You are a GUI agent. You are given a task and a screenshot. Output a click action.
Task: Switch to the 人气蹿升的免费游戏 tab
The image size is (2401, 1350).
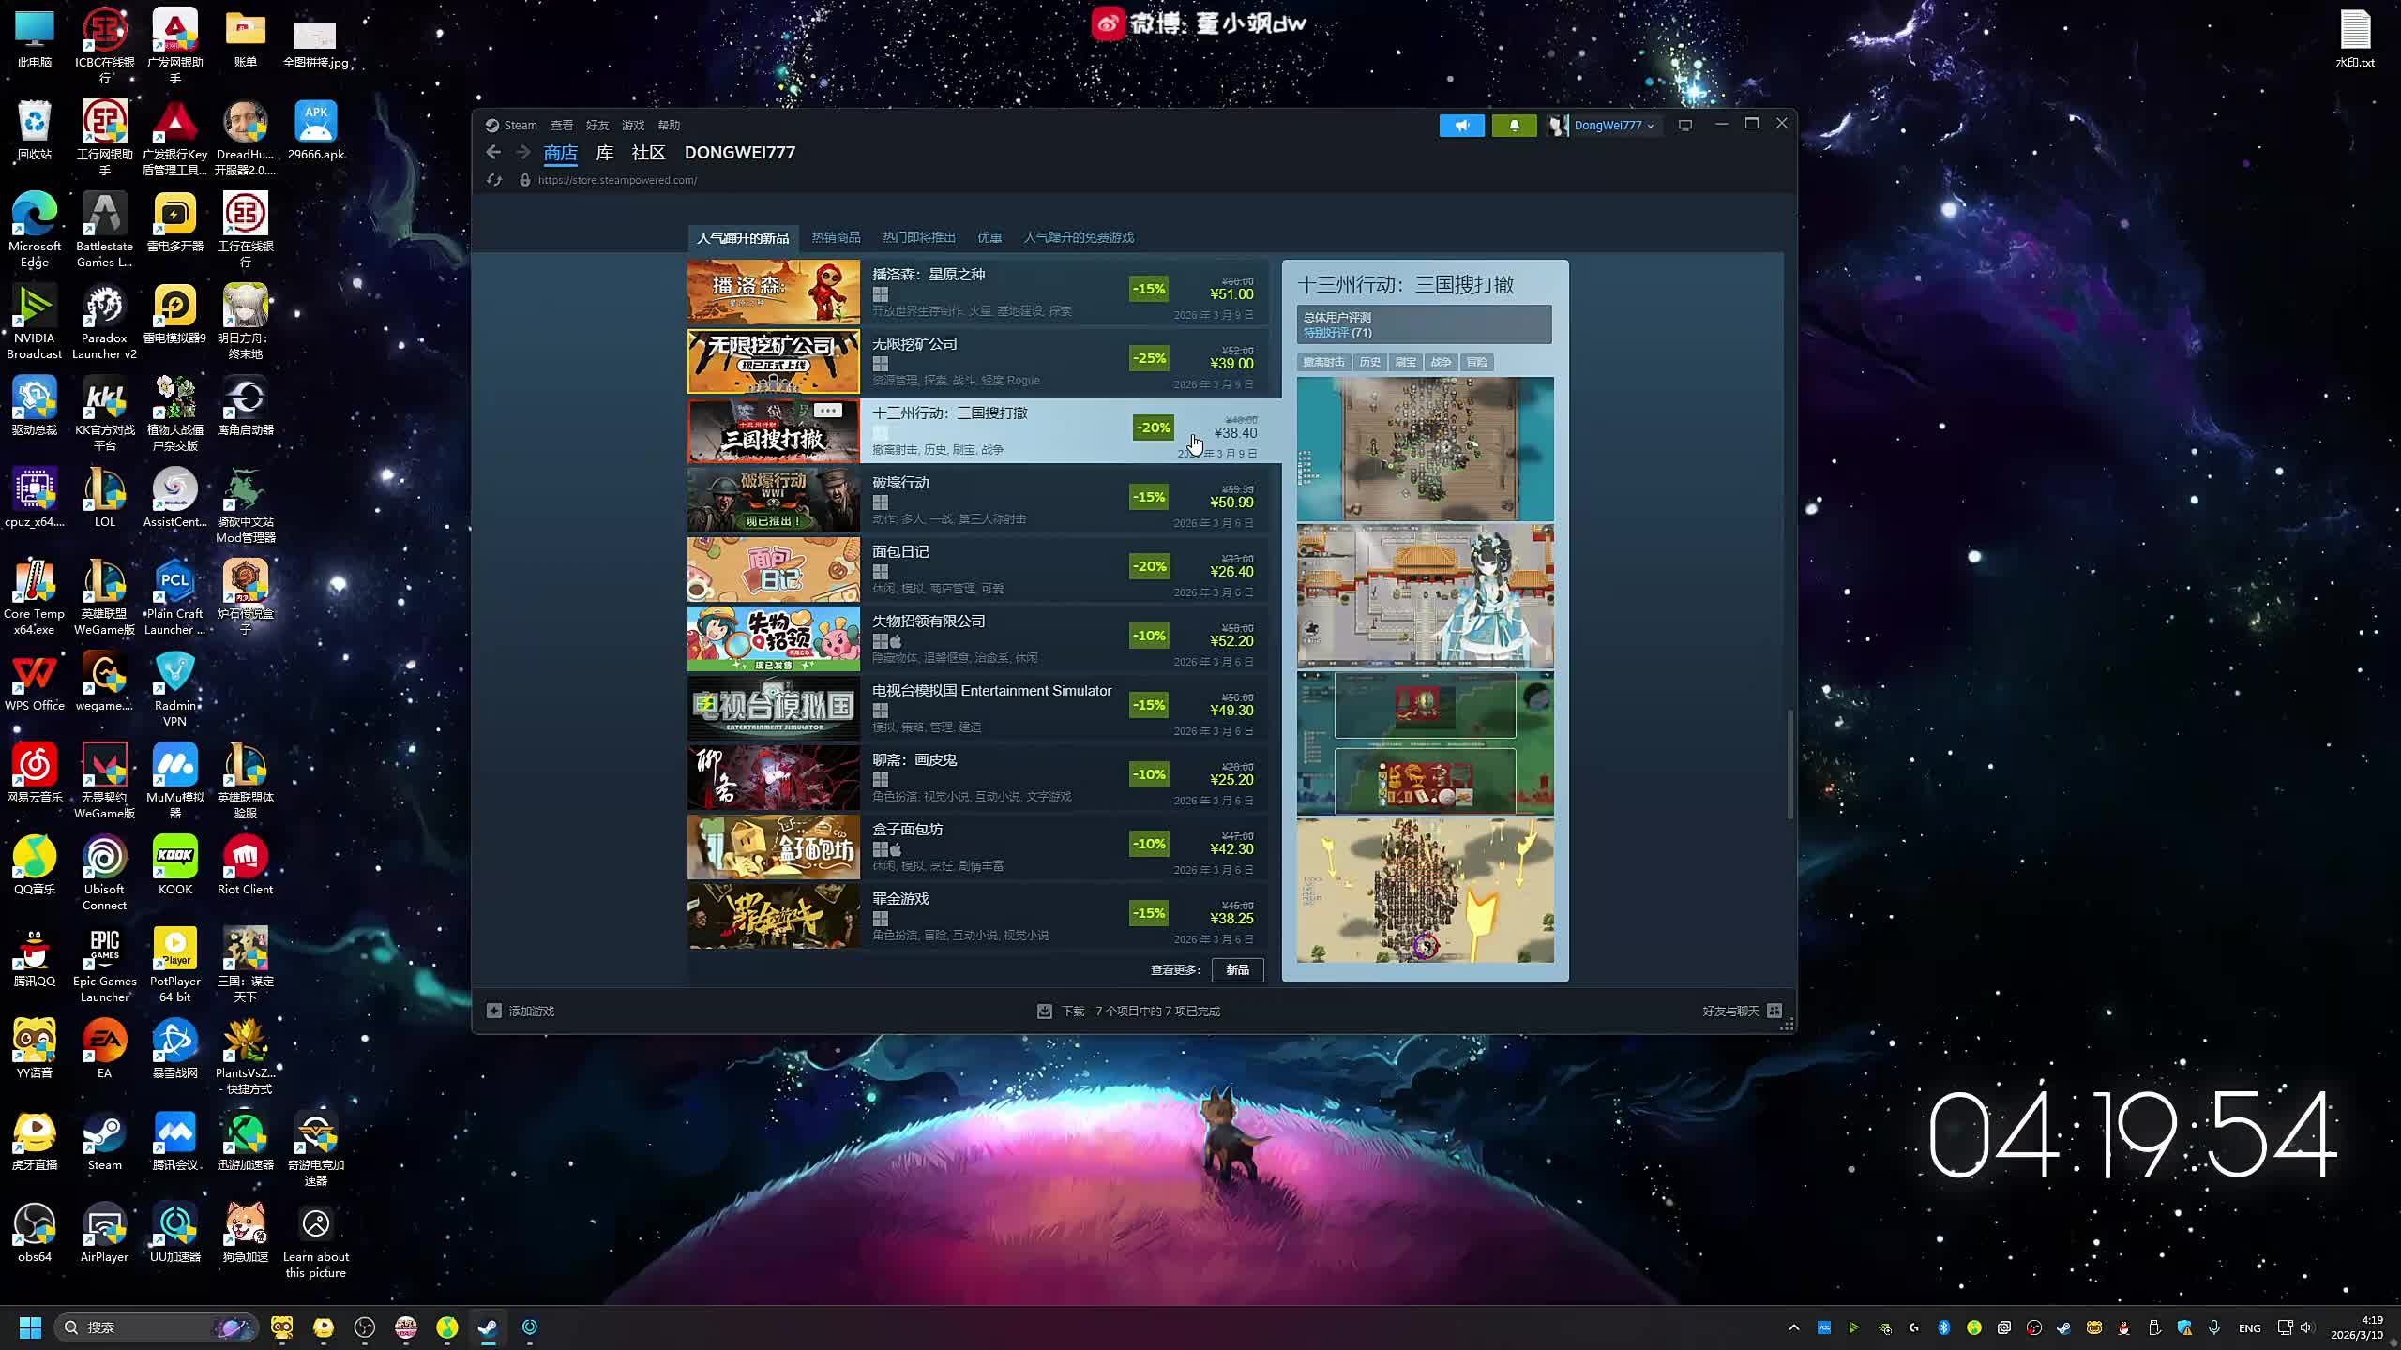pyautogui.click(x=1079, y=238)
